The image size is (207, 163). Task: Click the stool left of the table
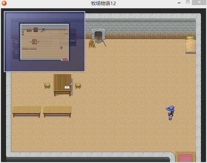[47, 86]
